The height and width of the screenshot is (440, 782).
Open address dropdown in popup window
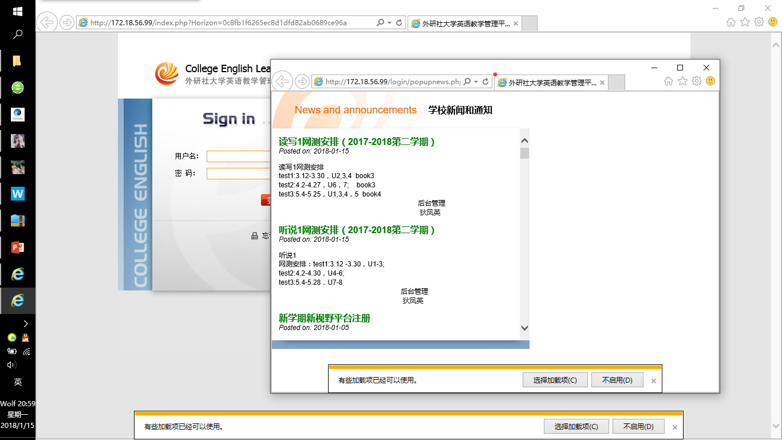tap(476, 82)
